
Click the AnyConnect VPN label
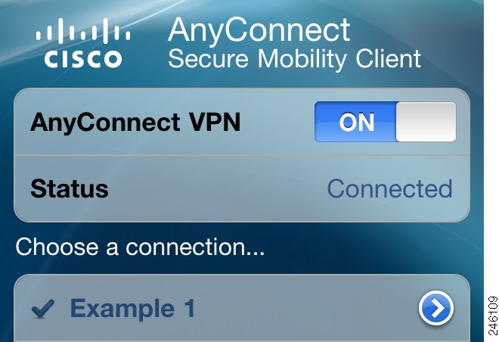coord(135,123)
